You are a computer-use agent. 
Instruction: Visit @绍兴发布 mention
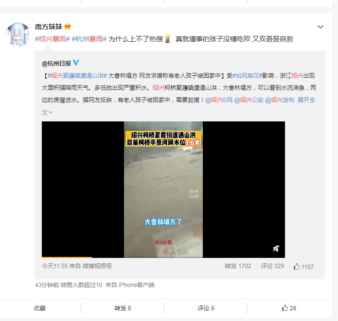(280, 100)
